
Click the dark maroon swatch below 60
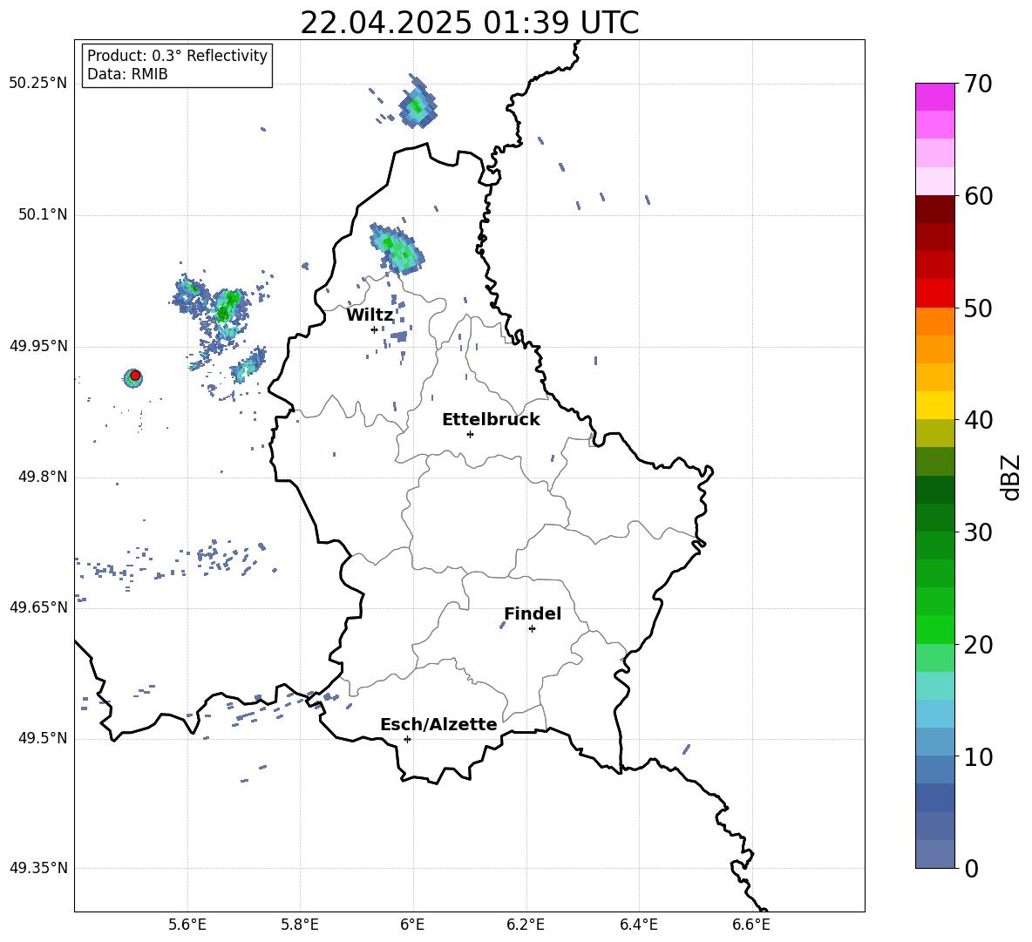935,209
